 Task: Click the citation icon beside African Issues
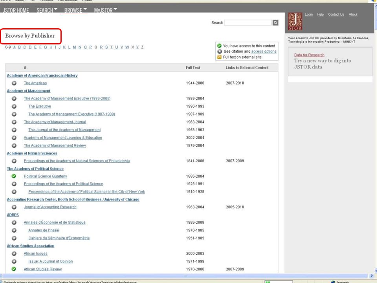point(14,254)
